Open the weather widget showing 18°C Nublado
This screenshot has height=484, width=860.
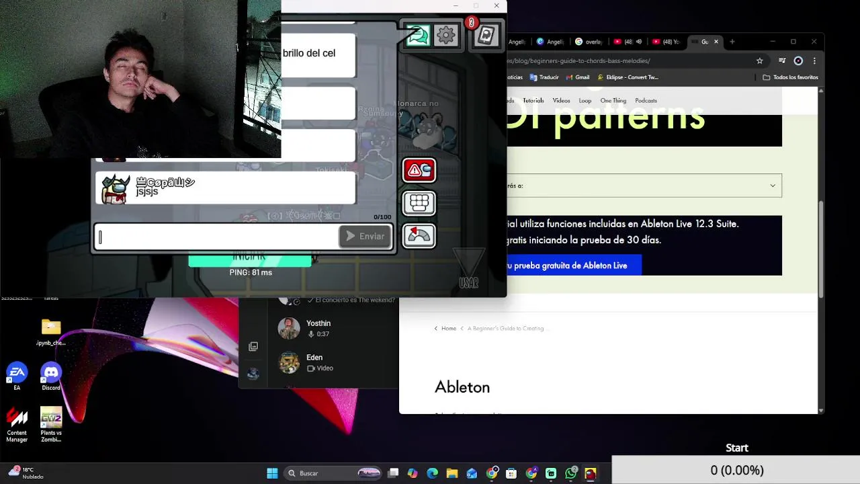26,473
